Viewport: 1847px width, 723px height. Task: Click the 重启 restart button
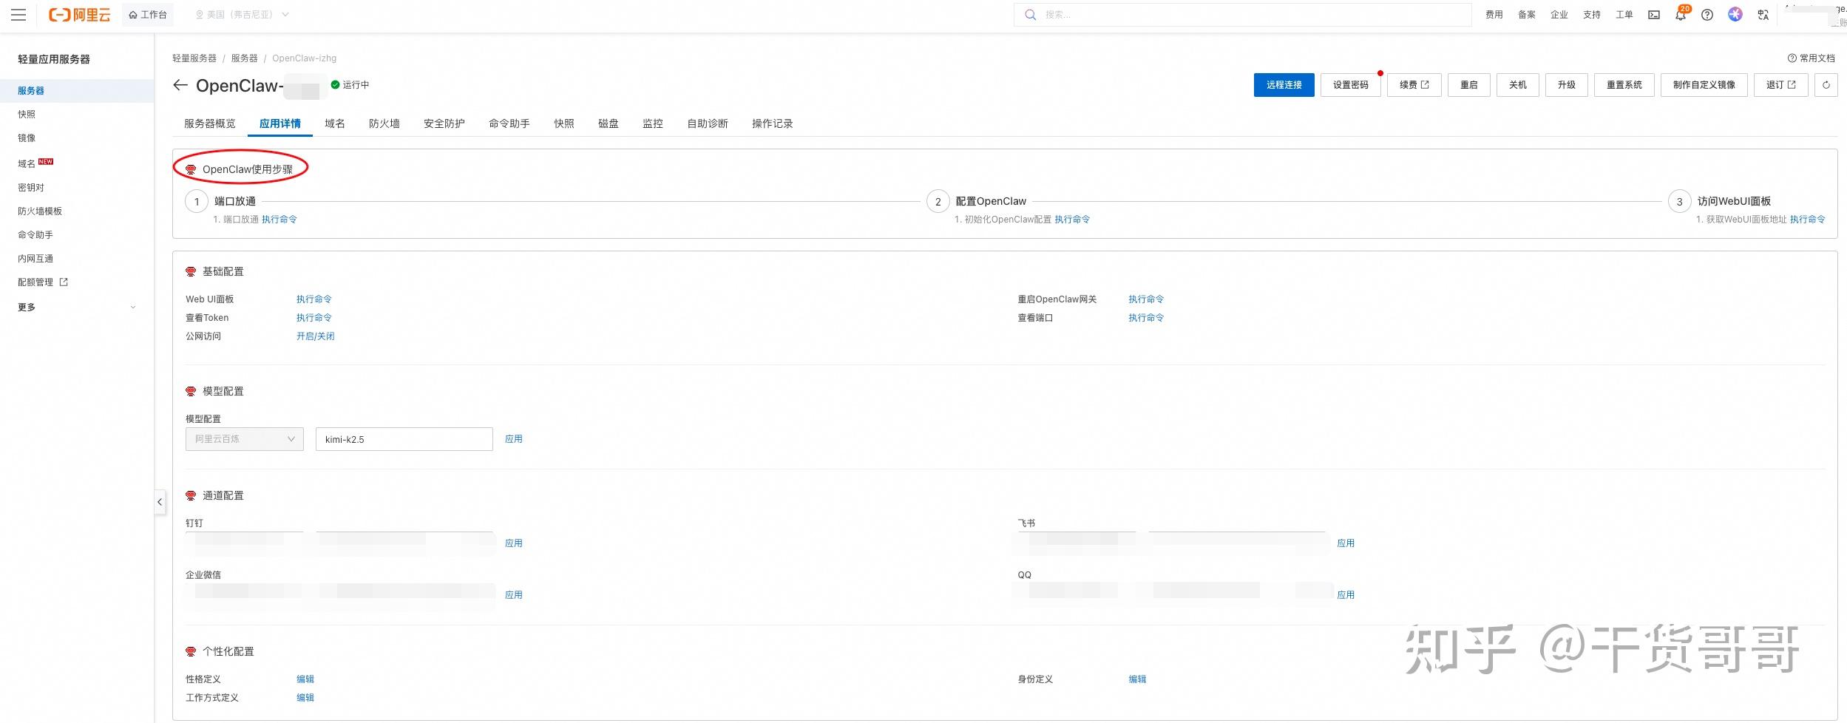pyautogui.click(x=1469, y=85)
